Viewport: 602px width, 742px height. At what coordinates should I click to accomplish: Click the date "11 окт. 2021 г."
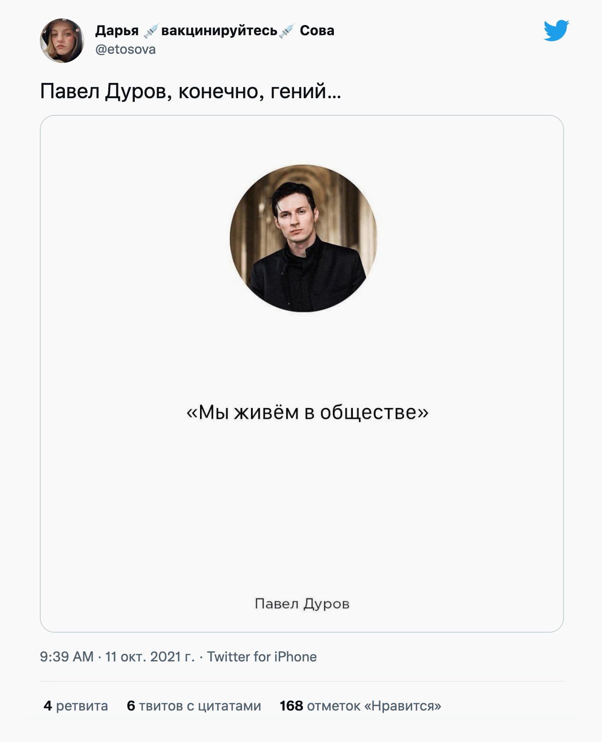[x=150, y=657]
